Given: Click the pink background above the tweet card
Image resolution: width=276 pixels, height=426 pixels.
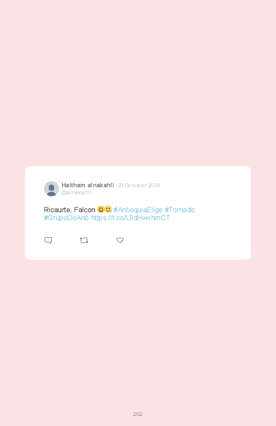Looking at the screenshot, I should click(138, 82).
